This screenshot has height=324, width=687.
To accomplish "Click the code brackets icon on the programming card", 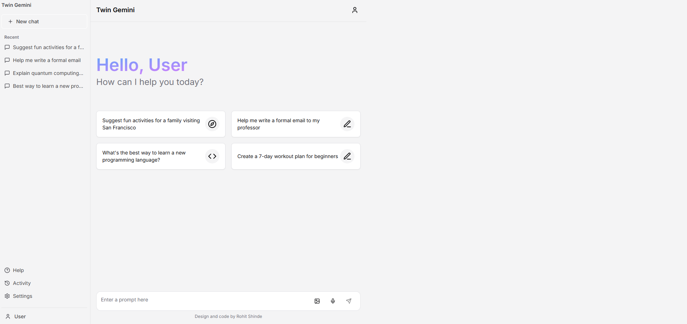I will [212, 156].
